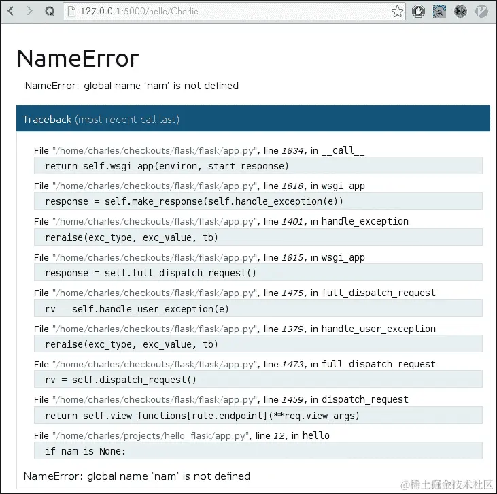Go forward using browser forward arrow

click(29, 11)
